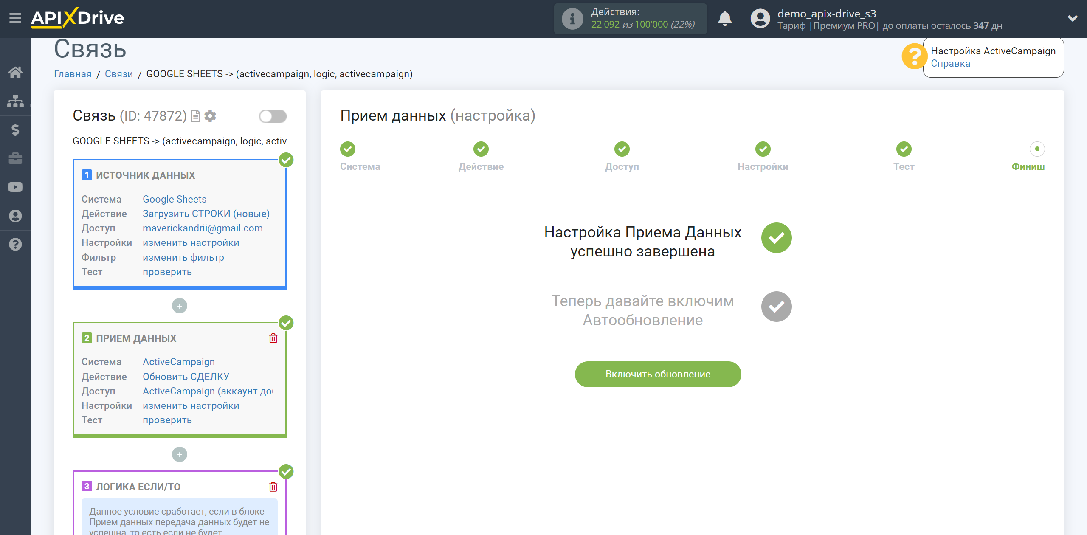Toggle the connection on/off switch
The image size is (1087, 535).
click(x=273, y=116)
